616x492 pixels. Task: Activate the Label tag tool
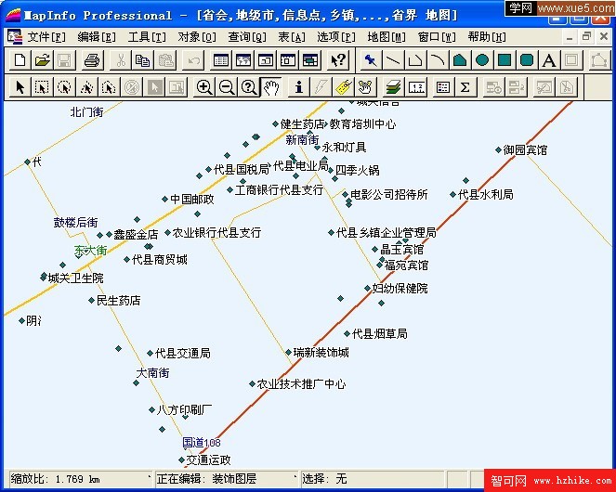tap(344, 86)
